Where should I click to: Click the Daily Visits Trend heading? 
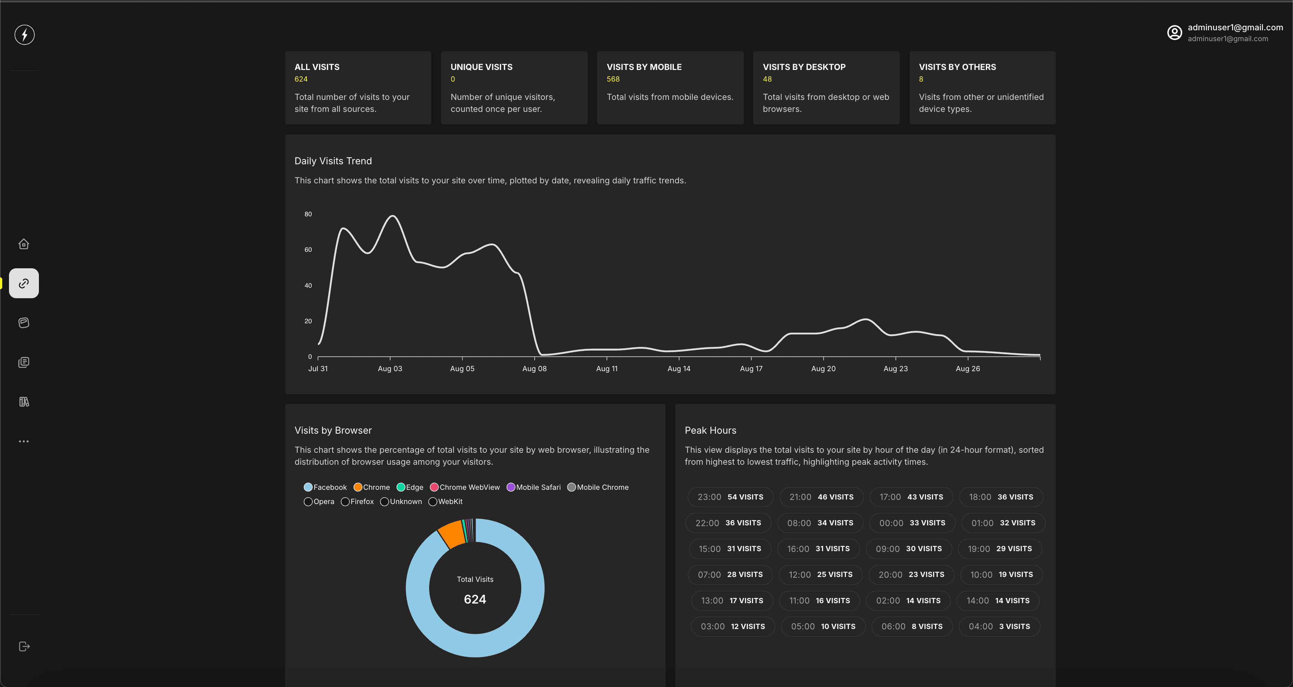(333, 161)
